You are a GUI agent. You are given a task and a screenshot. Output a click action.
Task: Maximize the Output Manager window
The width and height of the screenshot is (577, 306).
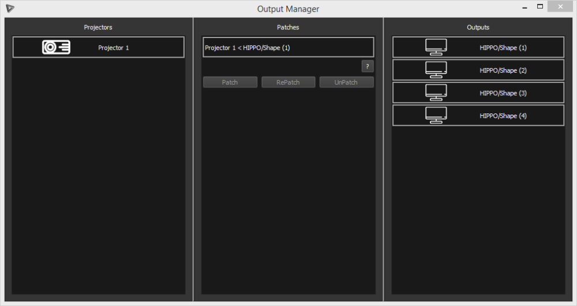pos(540,6)
